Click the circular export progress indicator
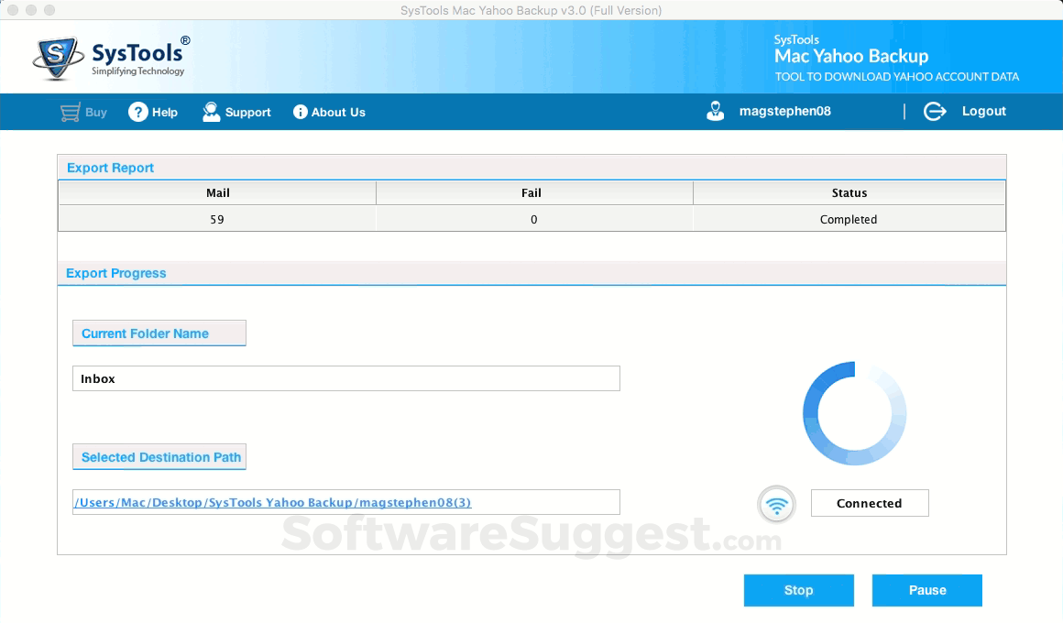1063x623 pixels. click(x=854, y=413)
